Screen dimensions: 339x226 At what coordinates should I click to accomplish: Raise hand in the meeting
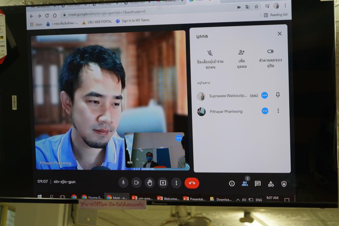pos(149,183)
